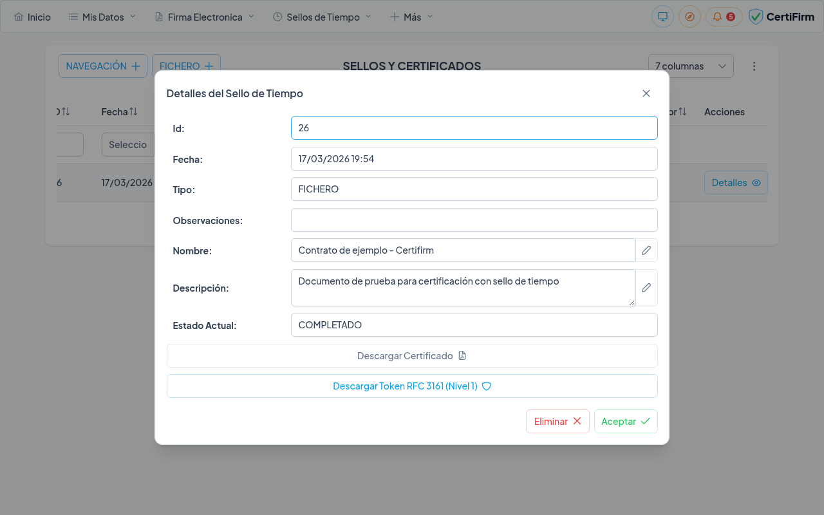Close the Detalles del Sello dialog
Screen dimensions: 824x515
[646, 93]
